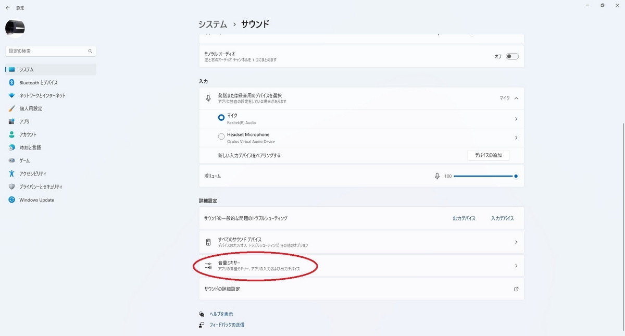625x336 pixels.
Task: Click the Windows Update icon in the sidebar
Action: click(x=11, y=200)
